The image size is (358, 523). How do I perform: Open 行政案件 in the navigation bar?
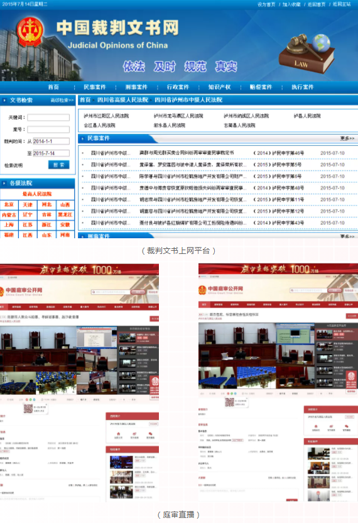[x=178, y=87]
